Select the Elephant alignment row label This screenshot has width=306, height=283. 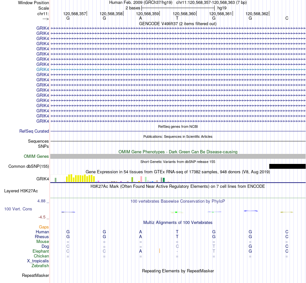click(41, 251)
